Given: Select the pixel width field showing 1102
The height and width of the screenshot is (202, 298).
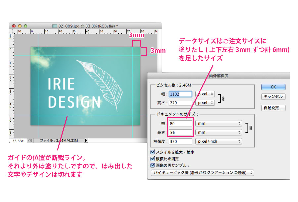Looking at the screenshot, I should (180, 94).
